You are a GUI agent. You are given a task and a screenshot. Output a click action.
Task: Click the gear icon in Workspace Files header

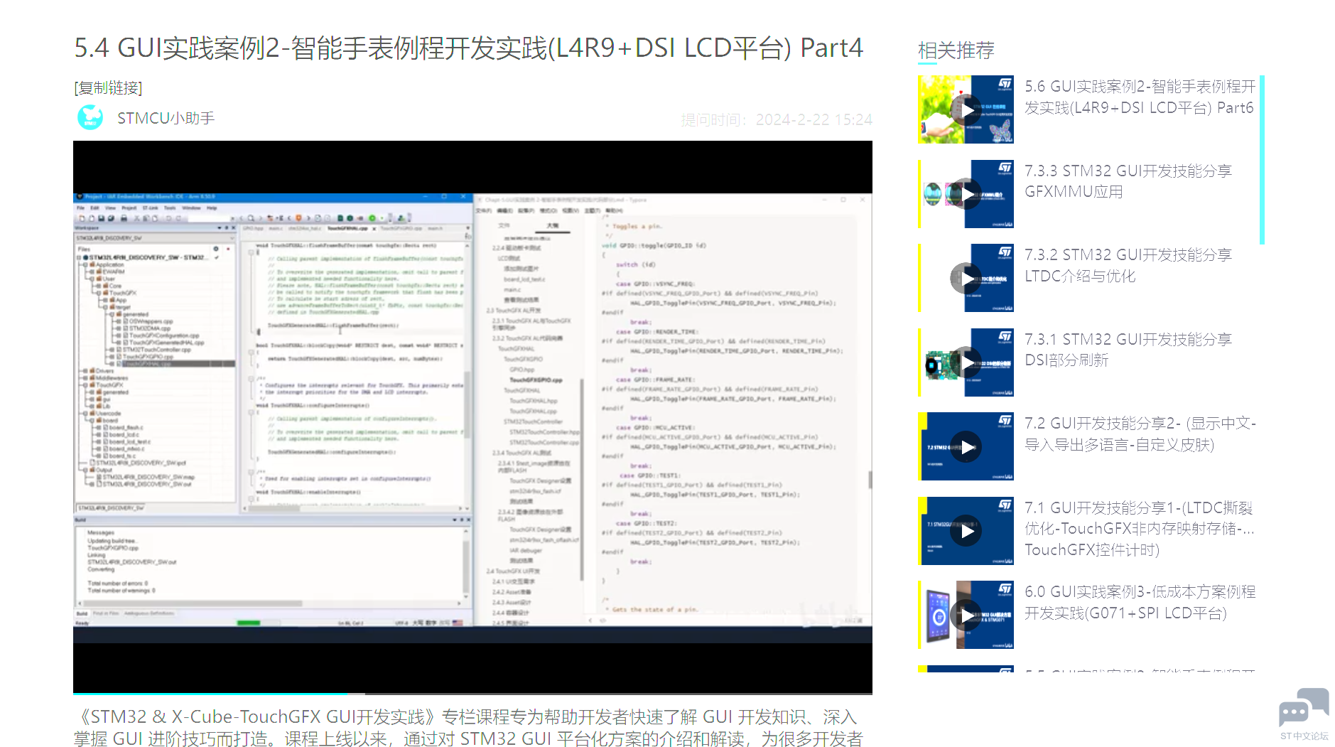[216, 249]
